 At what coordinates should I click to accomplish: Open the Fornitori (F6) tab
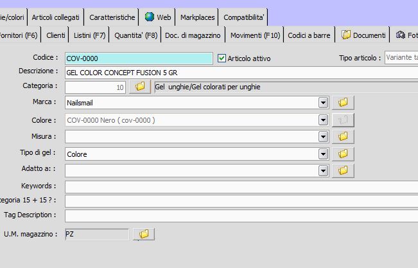pos(19,35)
